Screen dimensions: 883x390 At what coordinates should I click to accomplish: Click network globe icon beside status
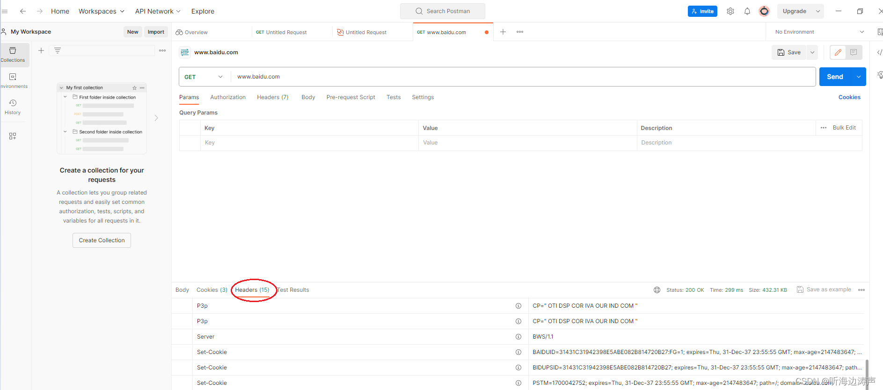(657, 290)
